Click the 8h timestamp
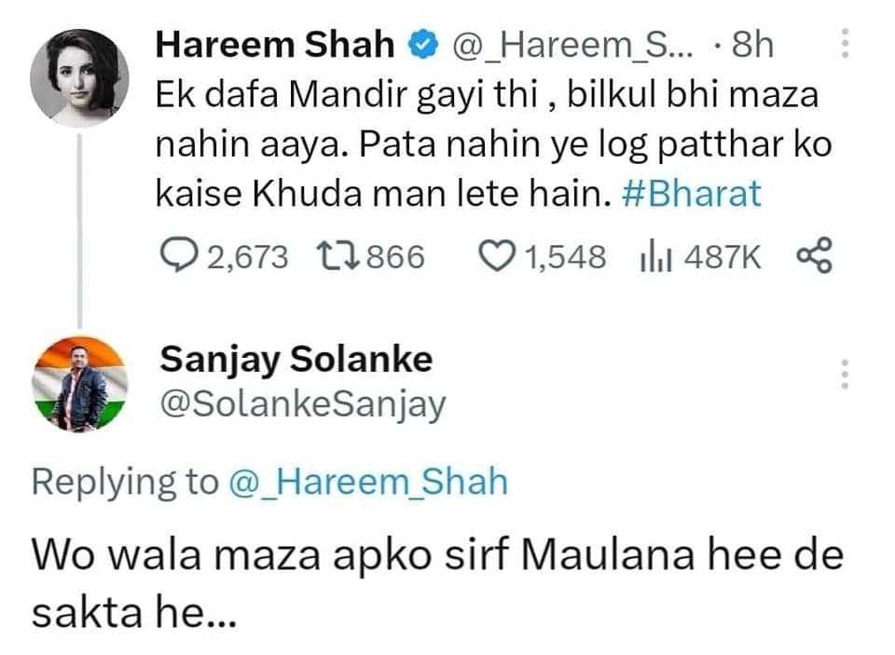 [752, 45]
